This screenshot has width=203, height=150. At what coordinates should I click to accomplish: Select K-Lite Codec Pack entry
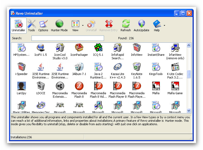click(x=175, y=70)
